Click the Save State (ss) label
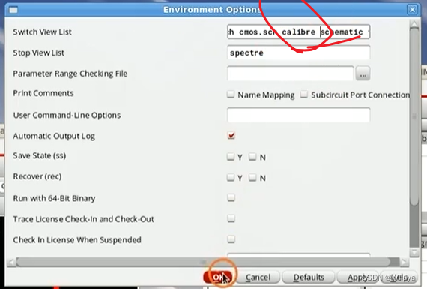 (x=40, y=156)
